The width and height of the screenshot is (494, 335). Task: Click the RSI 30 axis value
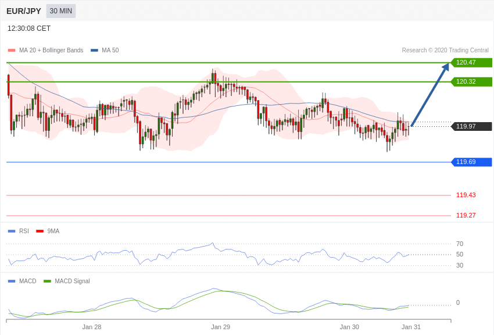coord(460,265)
